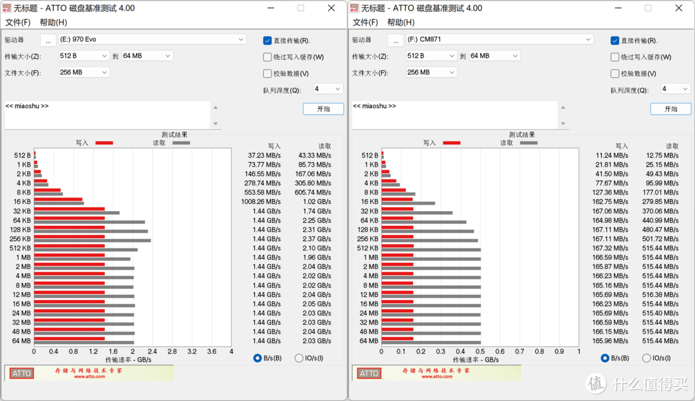The image size is (695, 401).
Task: Select the IO/s(I) radio button in the right window
Action: point(646,358)
